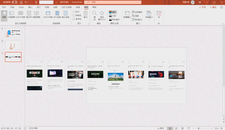The image size is (225, 130).
Task: Click fit slide to window icon in status bar
Action: [x=221, y=128]
